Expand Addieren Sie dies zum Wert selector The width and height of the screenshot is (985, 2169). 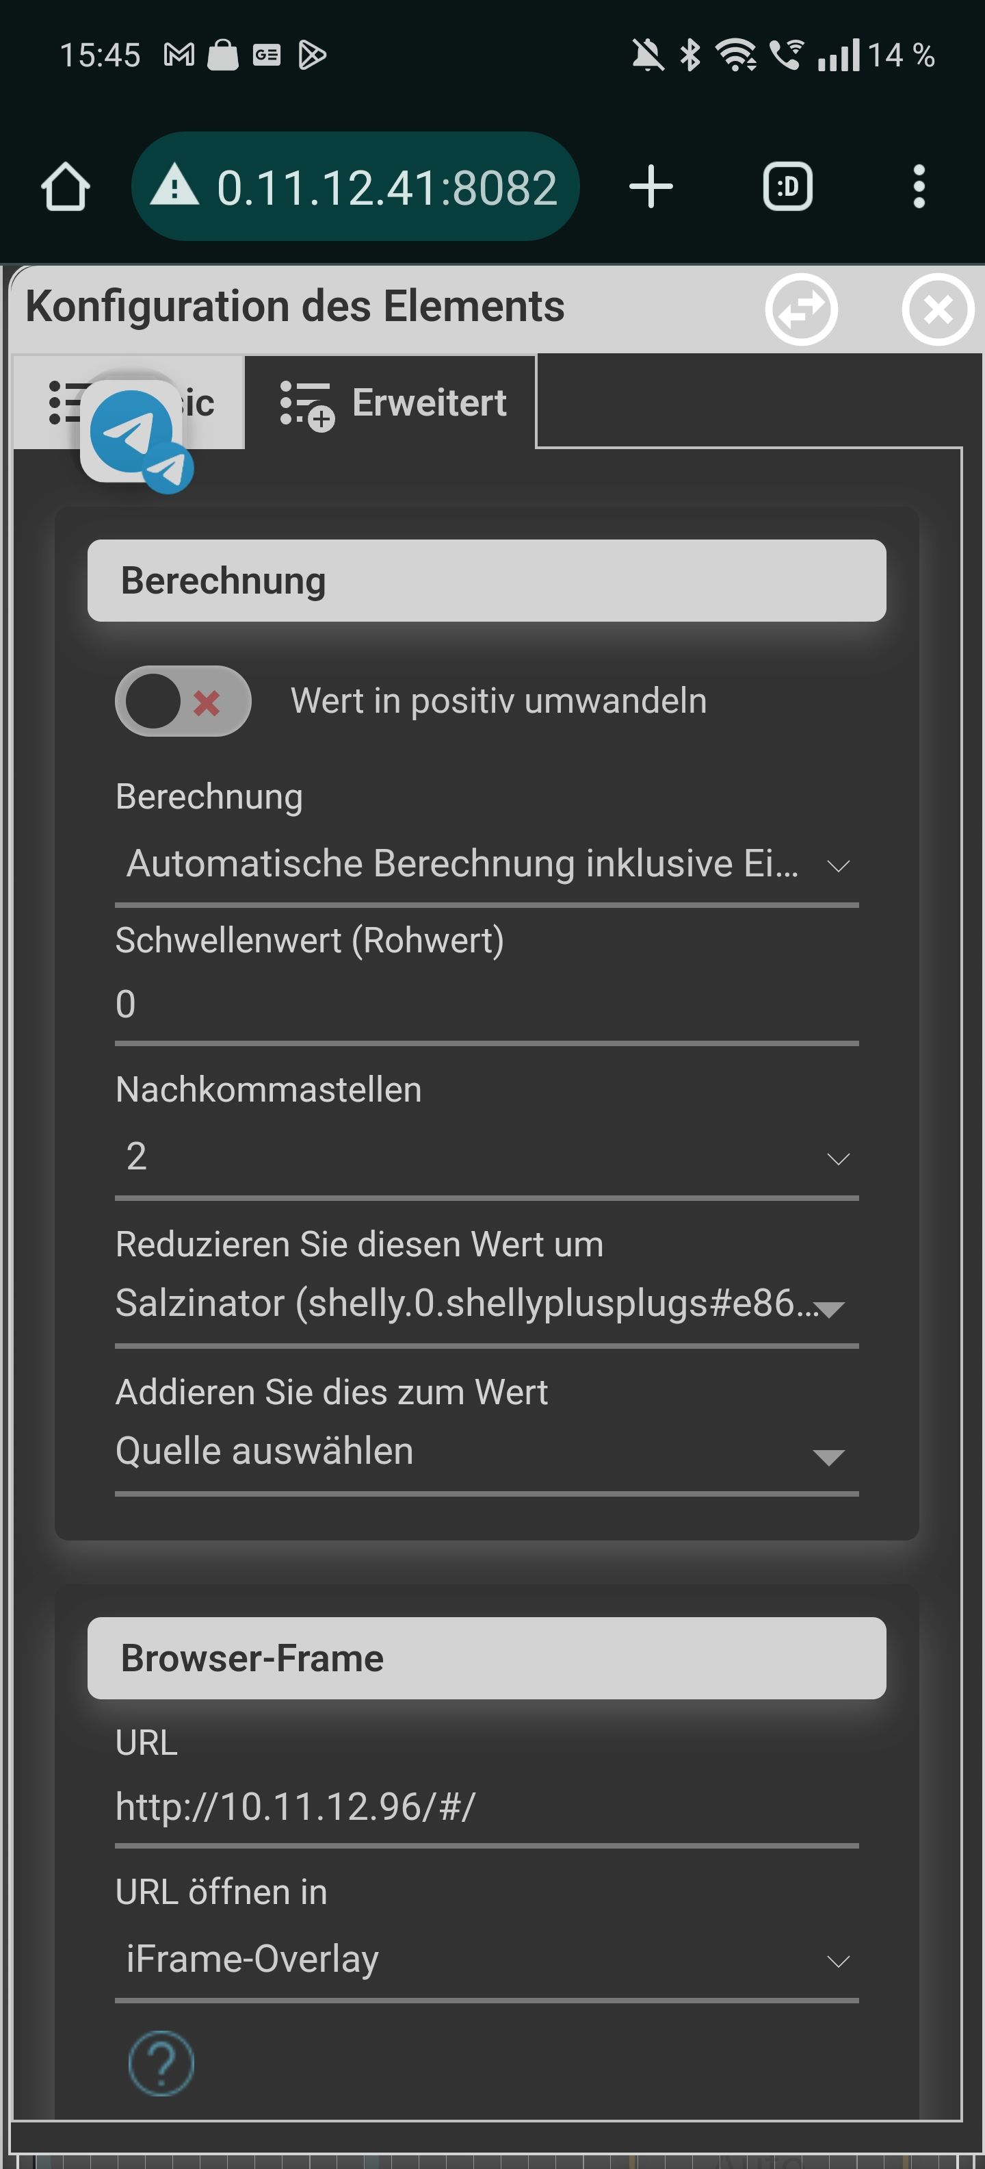point(486,1452)
